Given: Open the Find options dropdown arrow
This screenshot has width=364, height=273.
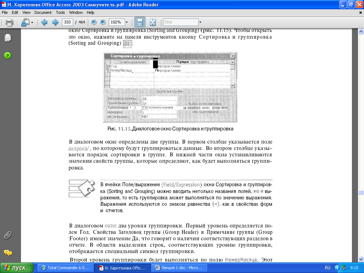Looking at the screenshot, I should click(200, 22).
